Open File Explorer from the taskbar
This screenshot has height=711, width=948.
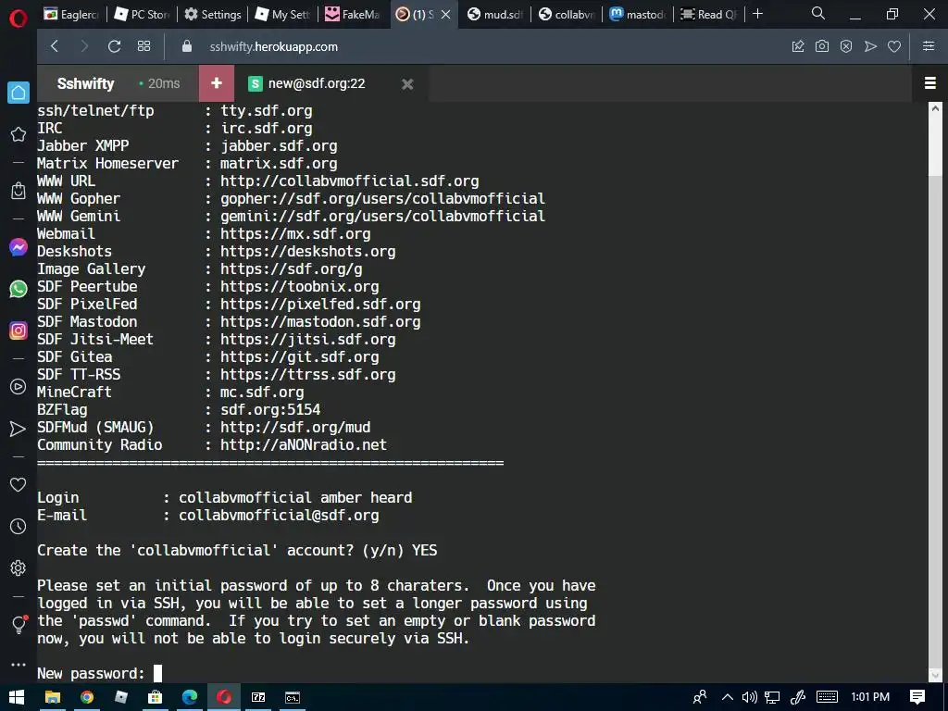point(53,697)
